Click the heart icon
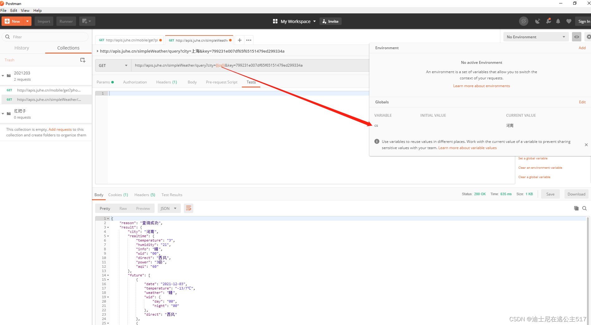This screenshot has height=325, width=591. 569,21
